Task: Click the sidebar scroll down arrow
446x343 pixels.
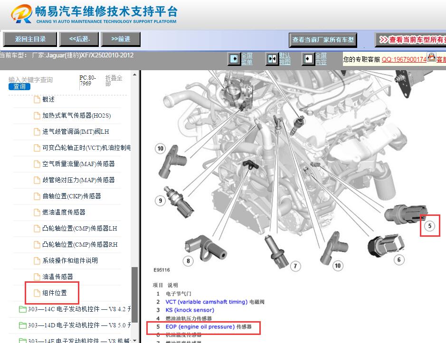Action: 134,340
